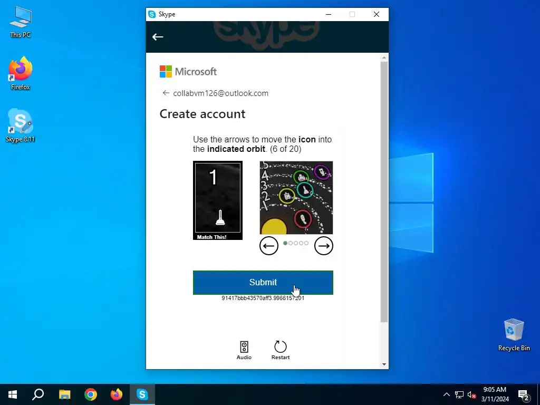The width and height of the screenshot is (540, 405).
Task: Click the muted volume tray icon
Action: click(x=472, y=394)
